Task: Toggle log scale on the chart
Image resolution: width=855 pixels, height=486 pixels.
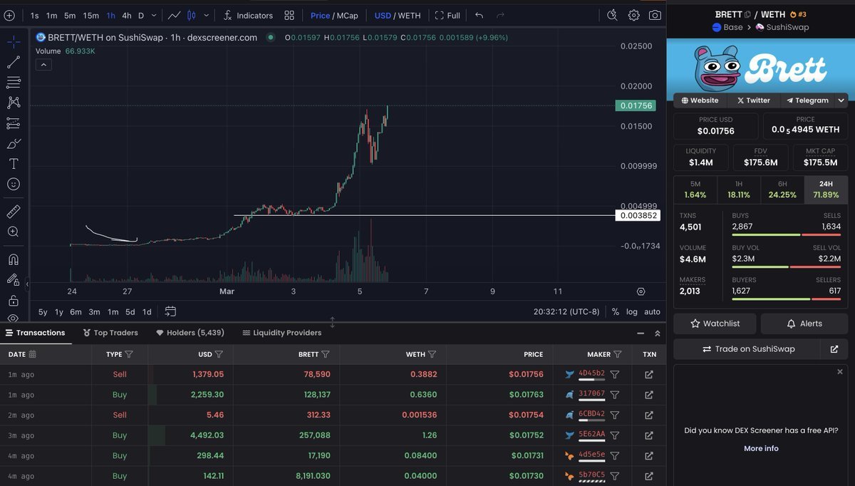Action: coord(632,311)
